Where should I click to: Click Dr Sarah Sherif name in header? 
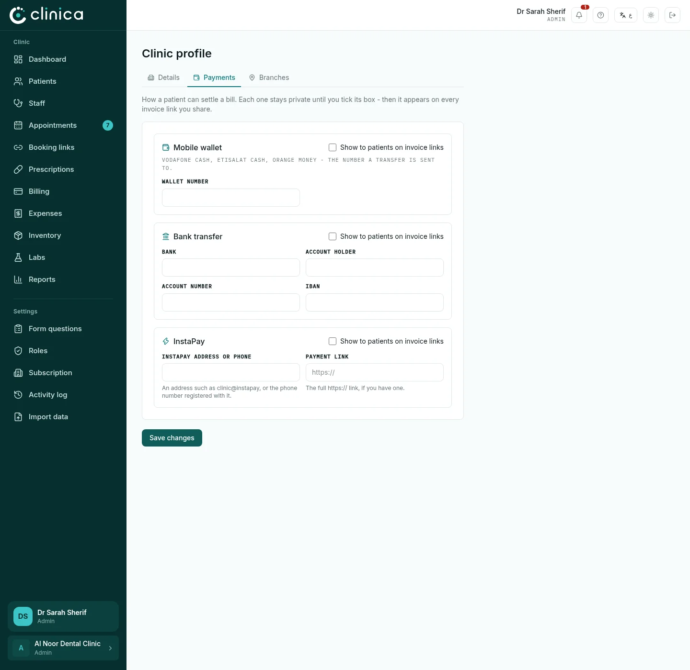pyautogui.click(x=541, y=11)
